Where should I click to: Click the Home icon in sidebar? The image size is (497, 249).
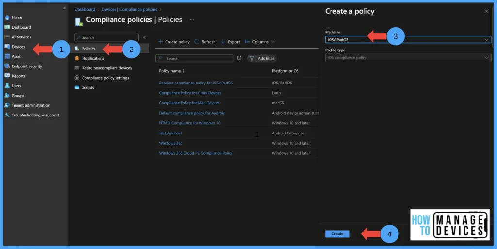coord(7,17)
